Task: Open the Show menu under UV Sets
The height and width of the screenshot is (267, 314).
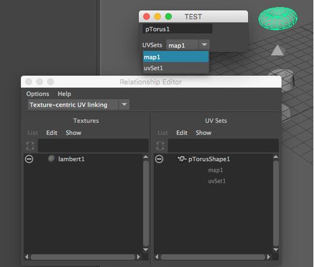Action: click(x=203, y=133)
